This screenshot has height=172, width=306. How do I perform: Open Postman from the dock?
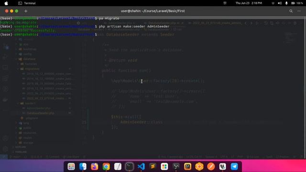click(x=211, y=167)
